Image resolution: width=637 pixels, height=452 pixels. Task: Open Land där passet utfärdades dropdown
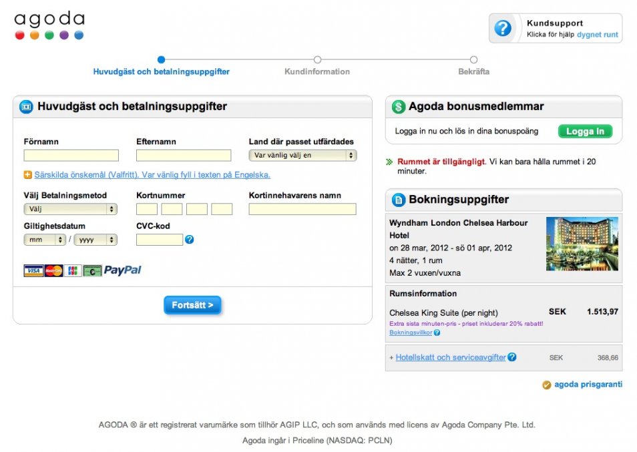[x=302, y=155]
